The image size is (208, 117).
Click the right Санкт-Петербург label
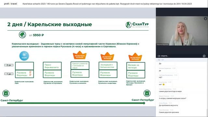143,100
